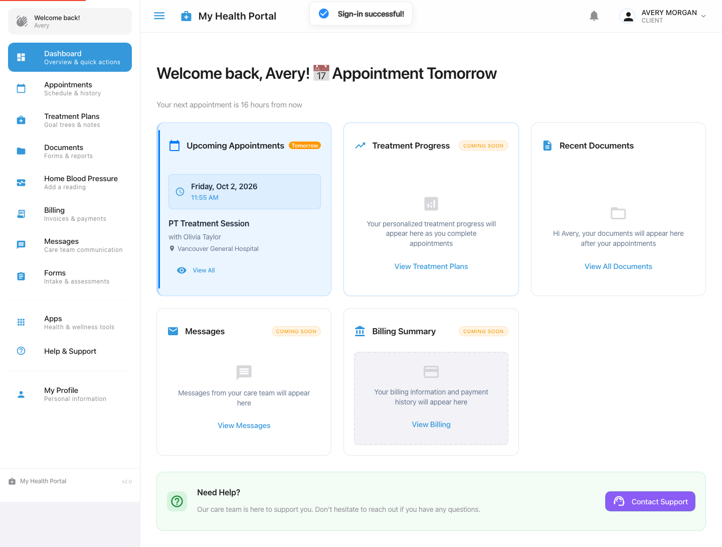This screenshot has width=722, height=547.
Task: Click the Forms clipboard icon in sidebar
Action: 21,277
